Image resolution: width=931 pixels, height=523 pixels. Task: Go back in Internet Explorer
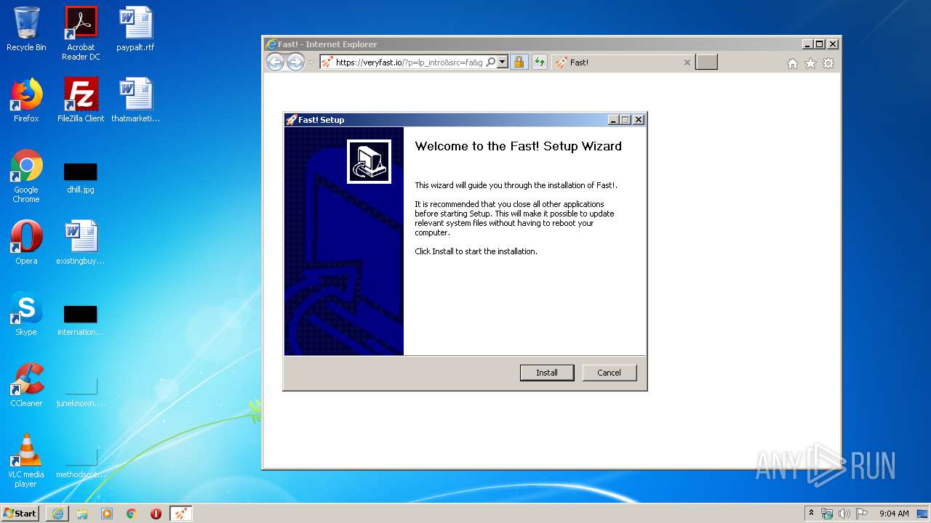pyautogui.click(x=275, y=62)
